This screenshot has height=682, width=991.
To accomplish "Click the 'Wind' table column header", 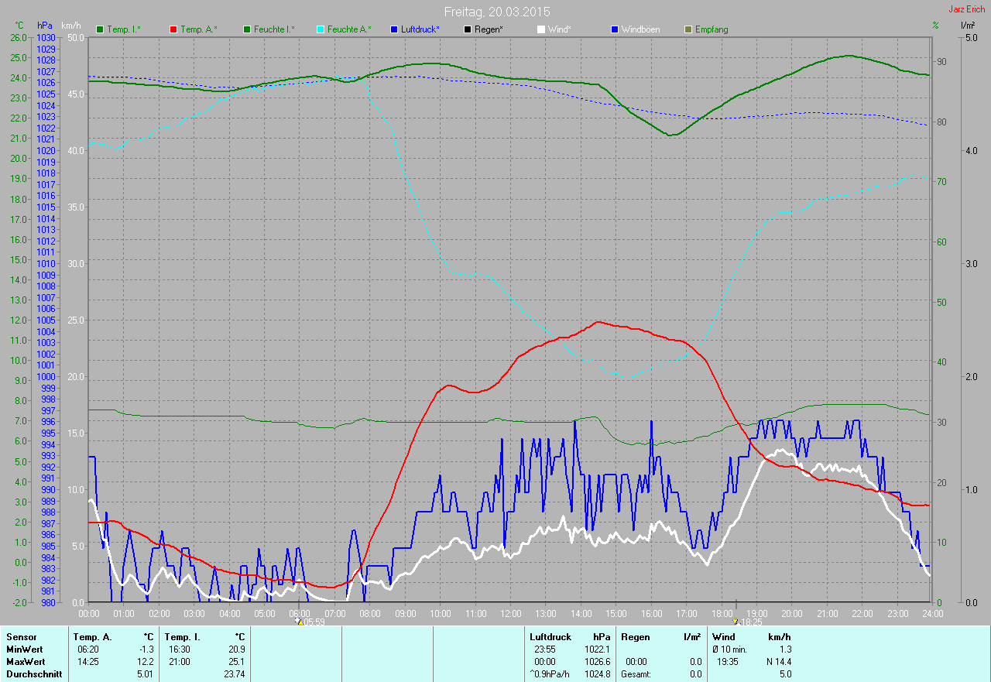I will tap(723, 637).
